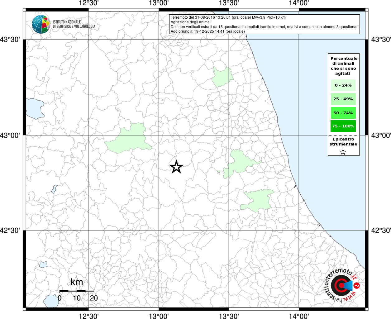
Task: Click the "Epicentro strumentale" legend label
Action: (x=343, y=142)
